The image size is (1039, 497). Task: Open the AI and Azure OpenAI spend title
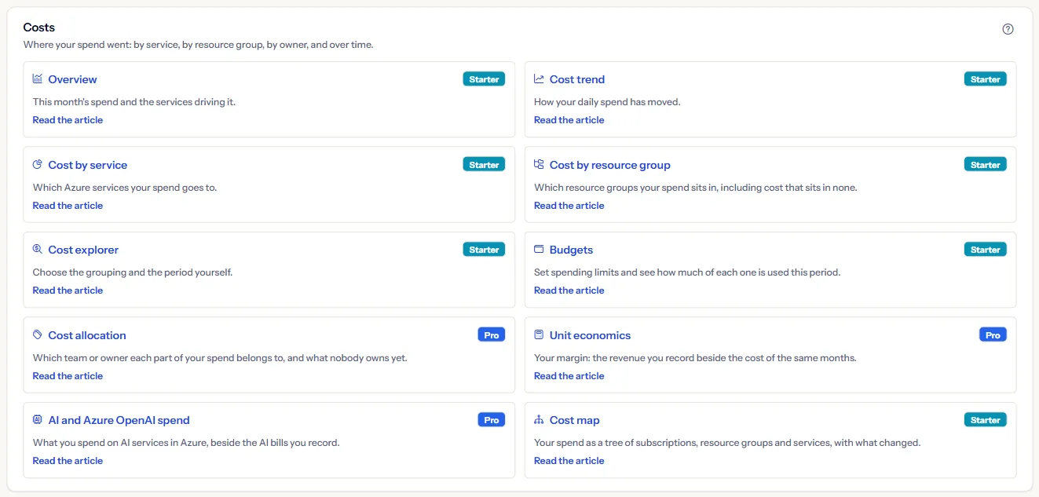[x=119, y=420]
